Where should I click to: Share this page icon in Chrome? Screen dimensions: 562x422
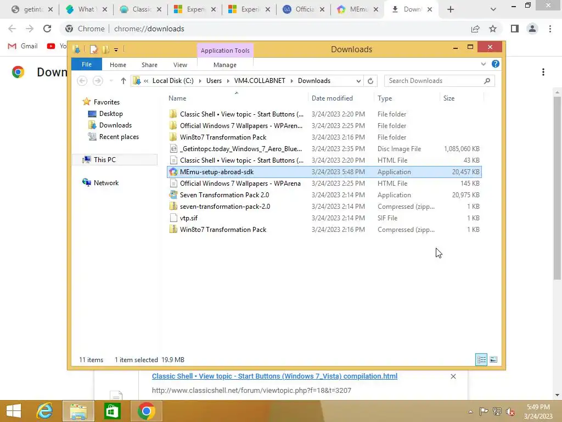[x=475, y=29]
